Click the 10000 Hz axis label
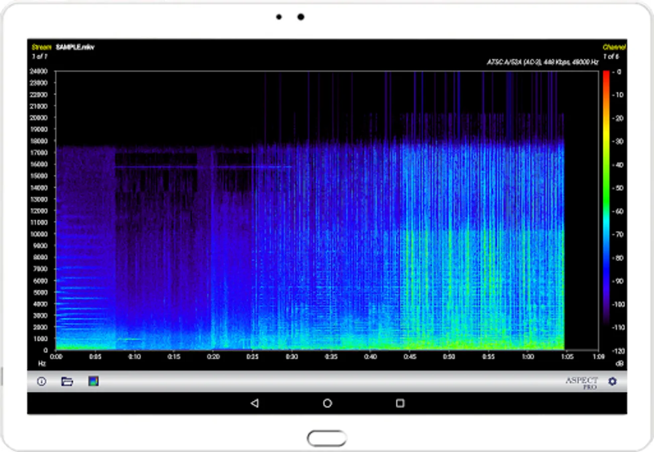Viewport: 654px width, 452px height. point(39,234)
